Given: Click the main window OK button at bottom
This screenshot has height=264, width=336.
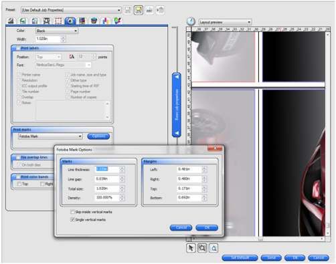Looking at the screenshot, I should point(295,258).
